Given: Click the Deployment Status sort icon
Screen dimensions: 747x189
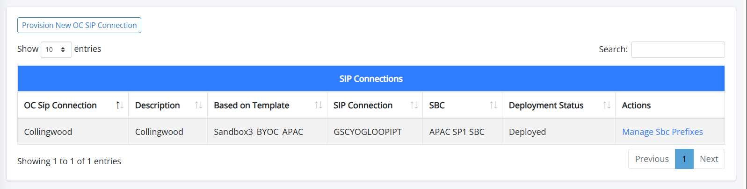Looking at the screenshot, I should 607,105.
